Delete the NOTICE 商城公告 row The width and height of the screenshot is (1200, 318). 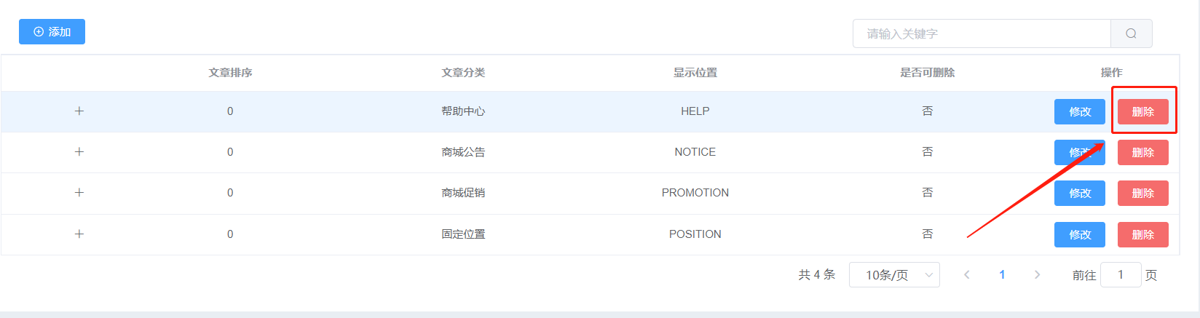point(1143,152)
